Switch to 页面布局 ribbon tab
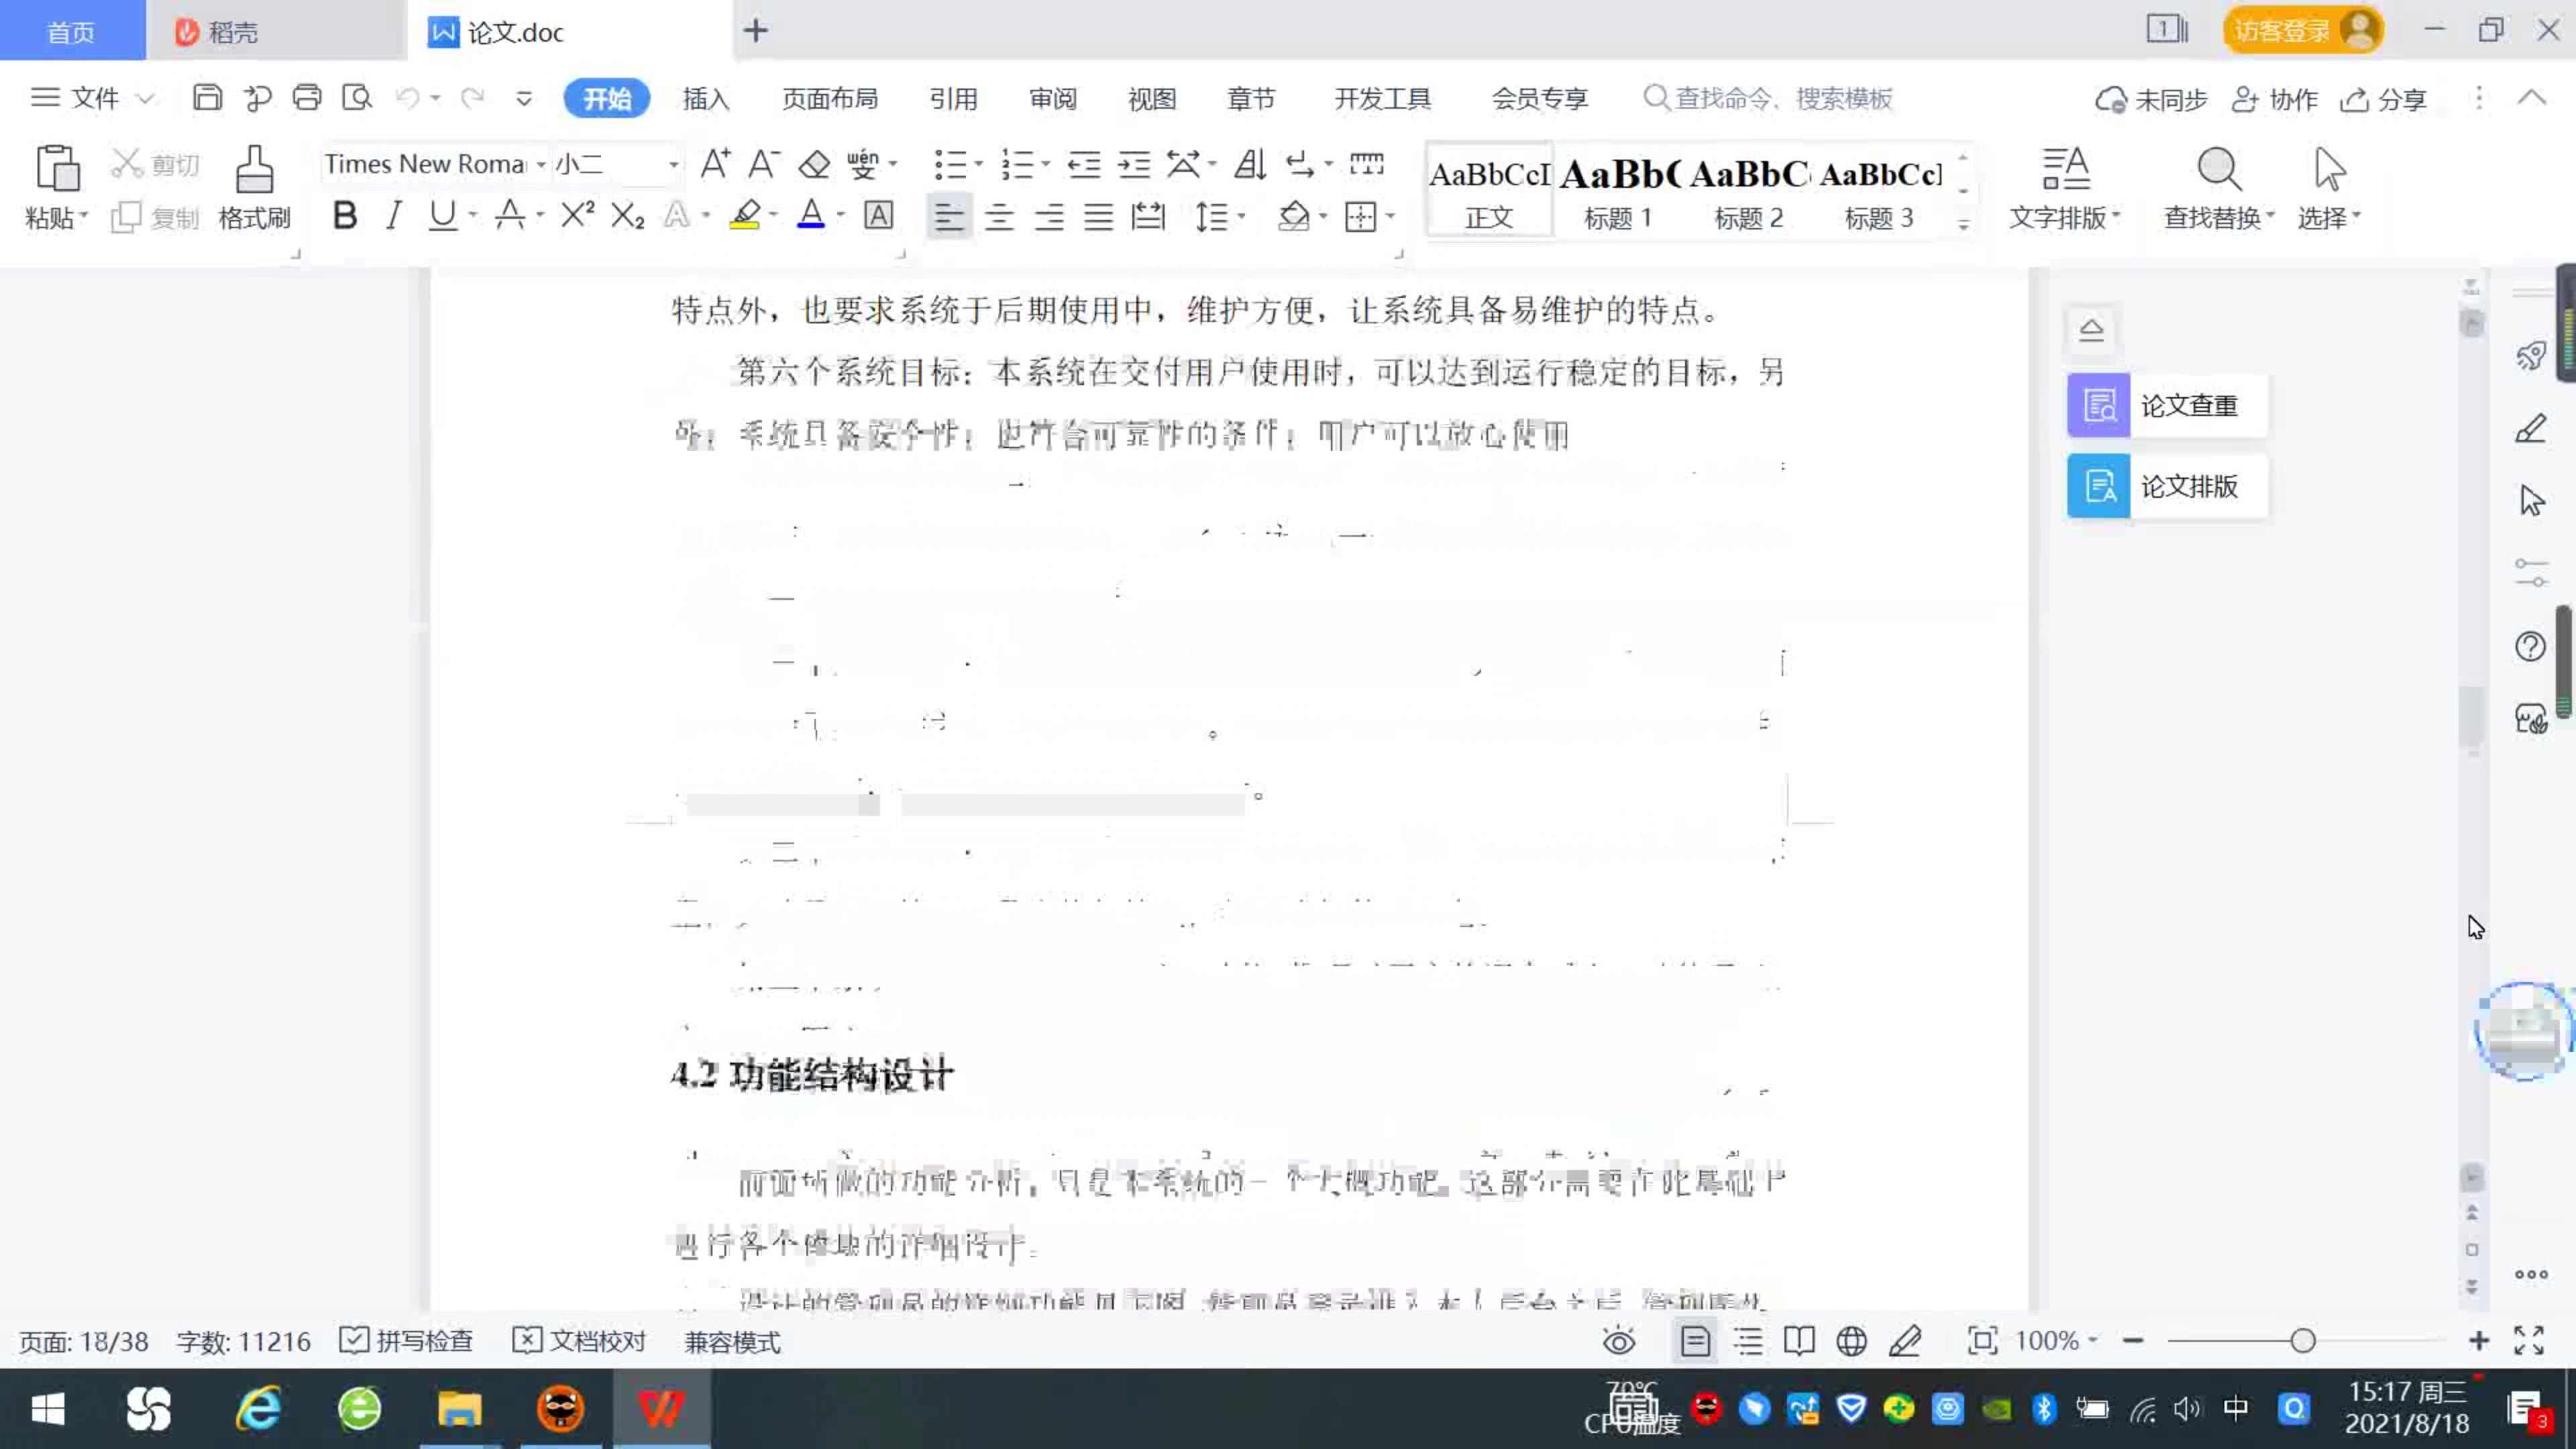This screenshot has width=2576, height=1449. (829, 99)
